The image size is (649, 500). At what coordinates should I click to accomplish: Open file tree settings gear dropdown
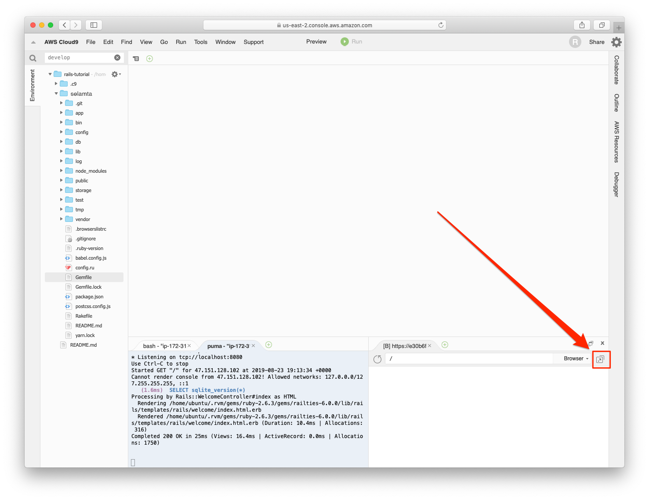(x=116, y=74)
